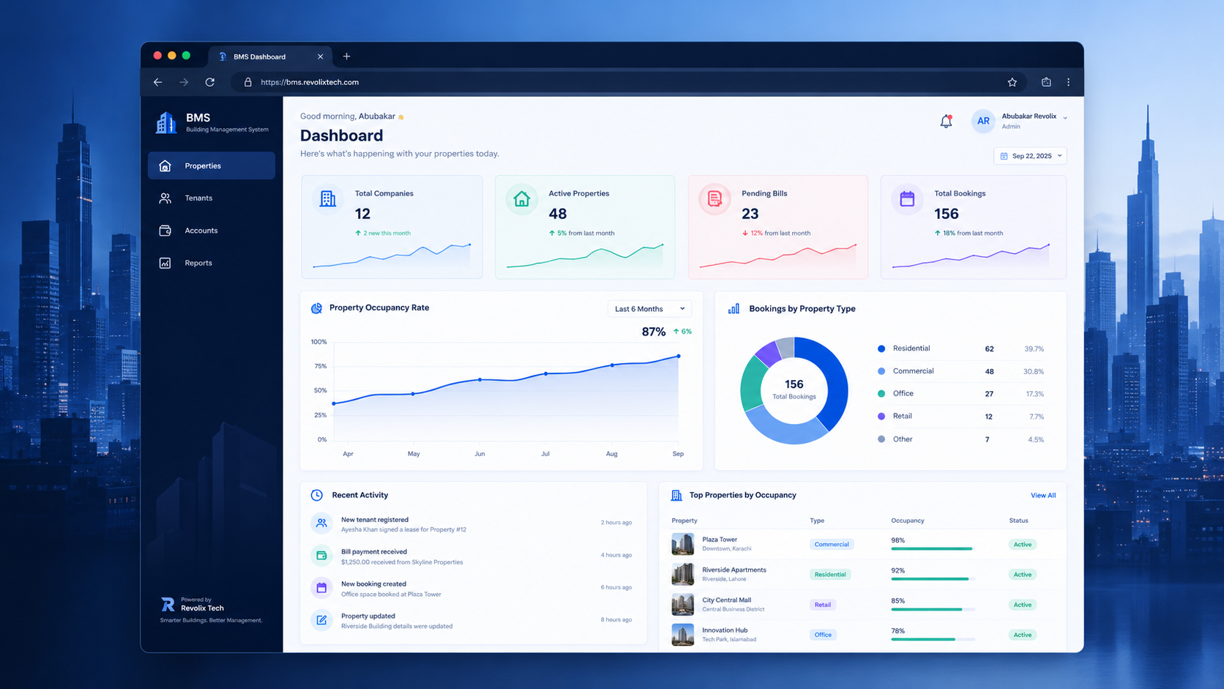Open a new browser tab

click(x=347, y=56)
